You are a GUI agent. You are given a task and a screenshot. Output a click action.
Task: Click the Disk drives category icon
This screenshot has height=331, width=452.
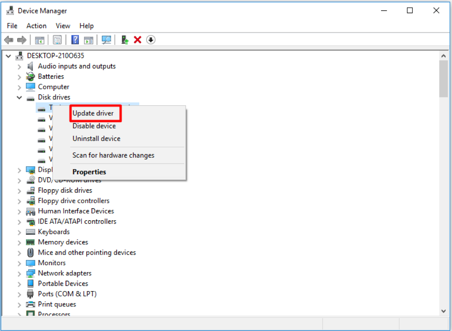30,98
